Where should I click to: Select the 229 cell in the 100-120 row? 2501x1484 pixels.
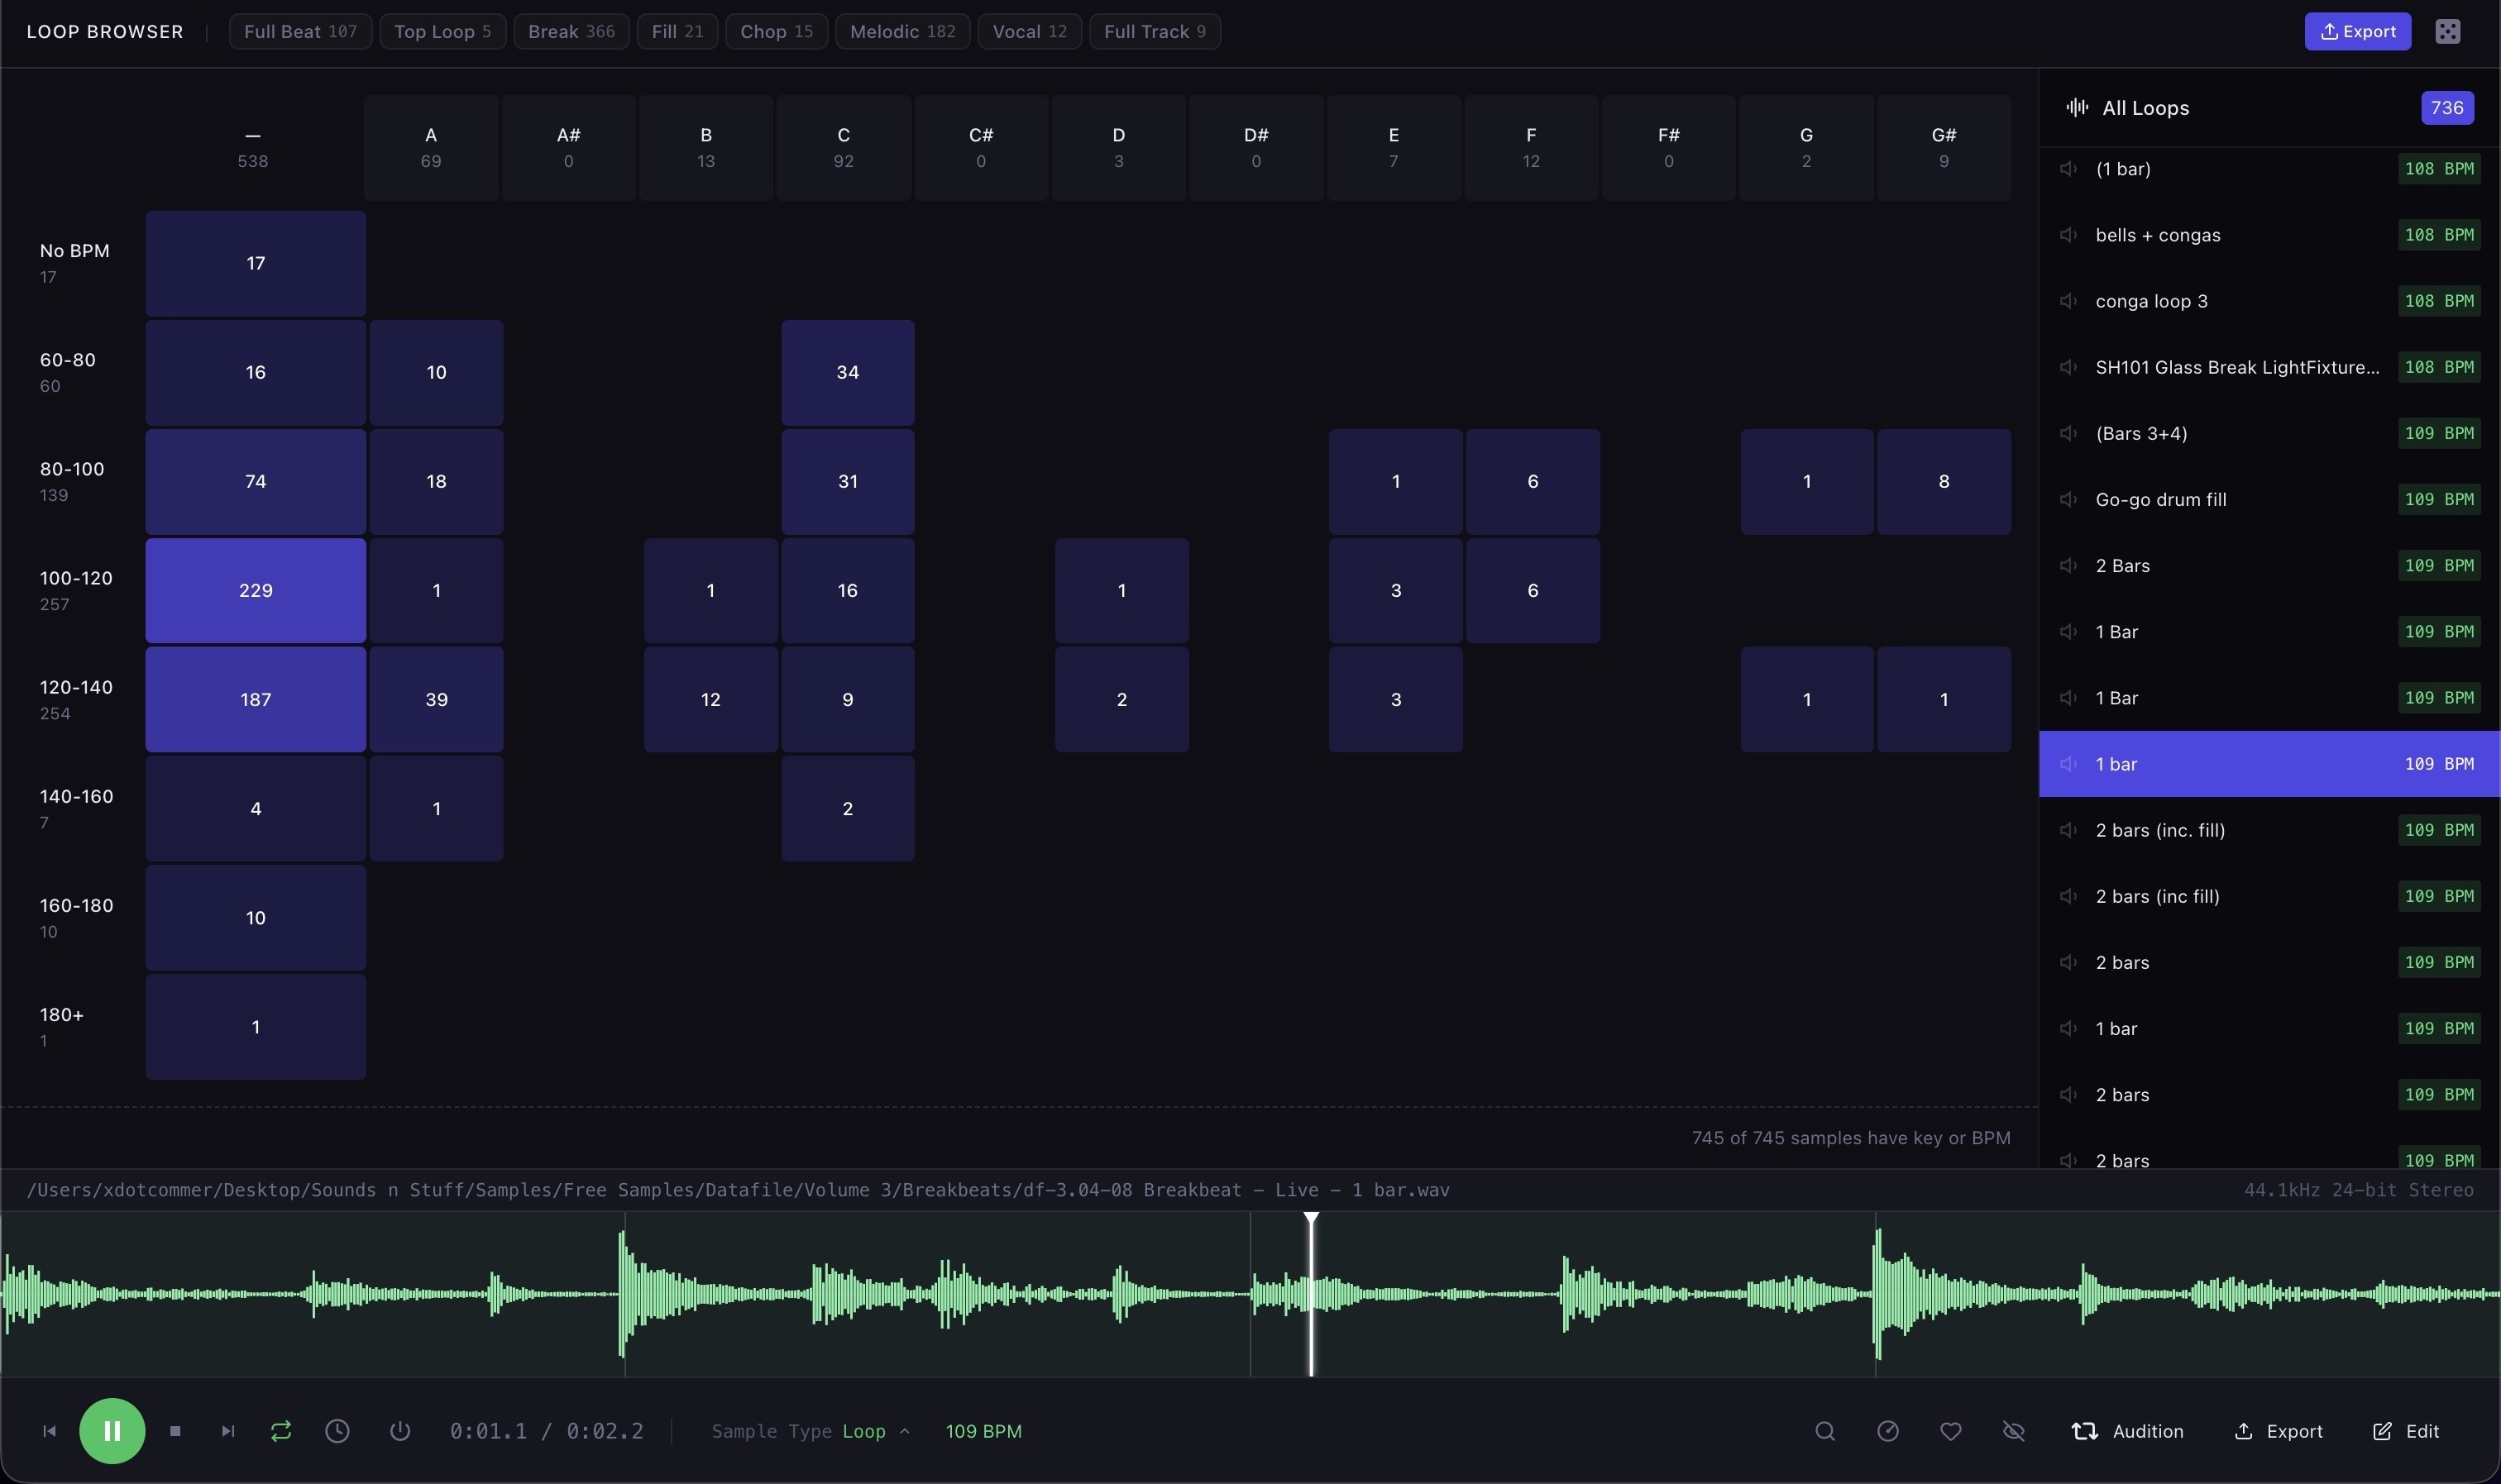[x=255, y=590]
